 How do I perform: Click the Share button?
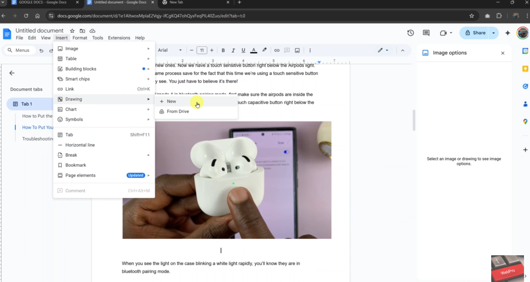click(475, 33)
